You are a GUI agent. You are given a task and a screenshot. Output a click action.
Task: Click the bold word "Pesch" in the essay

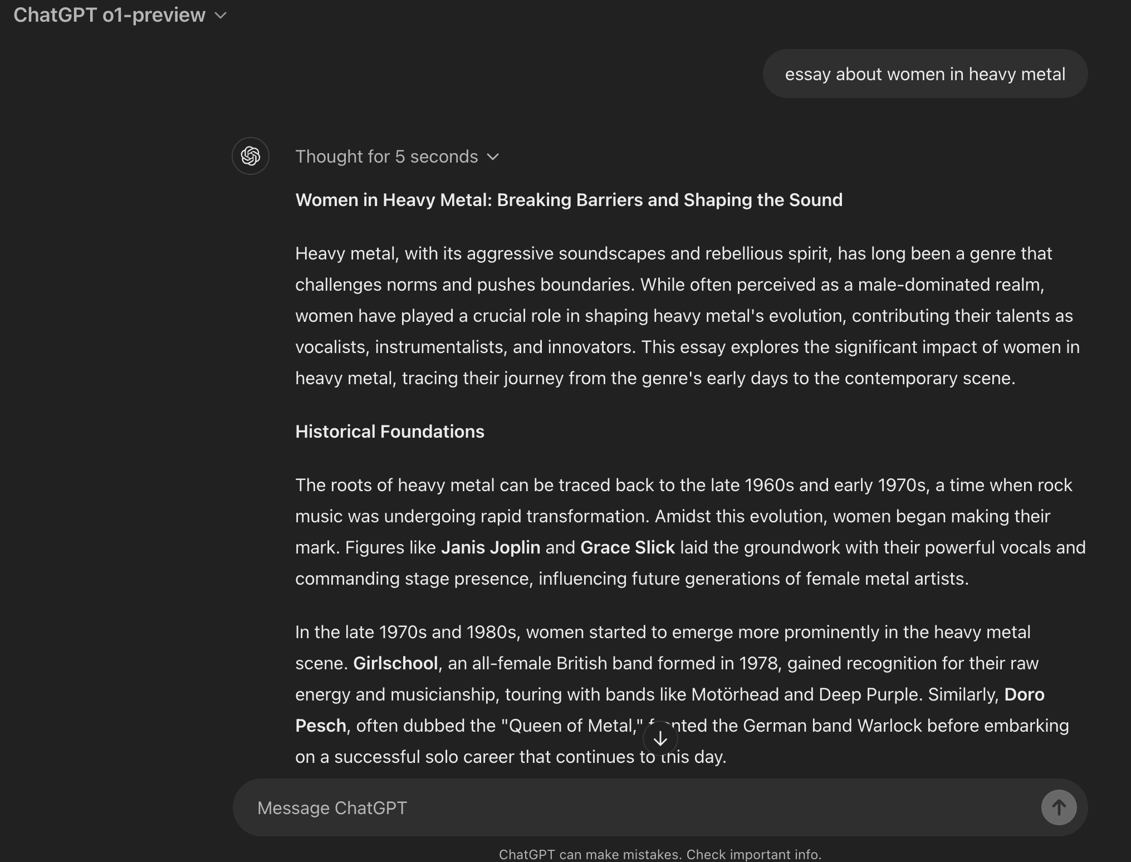click(x=321, y=726)
